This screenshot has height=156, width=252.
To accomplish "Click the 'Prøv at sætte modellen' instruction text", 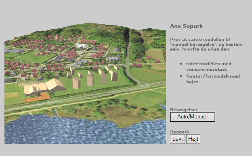I will click(x=206, y=44).
